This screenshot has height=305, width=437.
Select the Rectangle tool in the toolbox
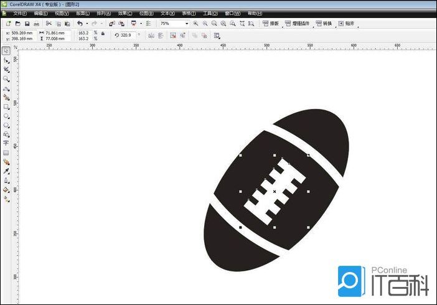click(x=6, y=107)
